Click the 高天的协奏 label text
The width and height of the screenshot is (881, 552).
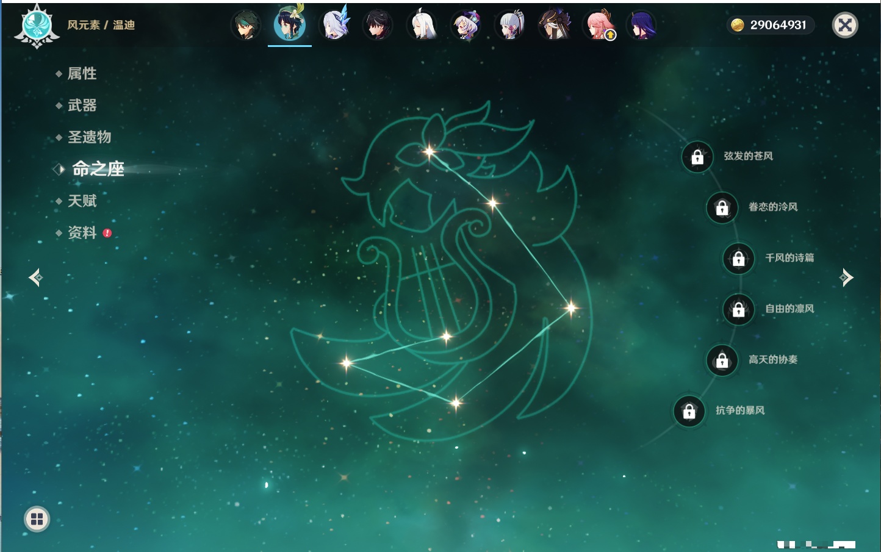pos(773,359)
